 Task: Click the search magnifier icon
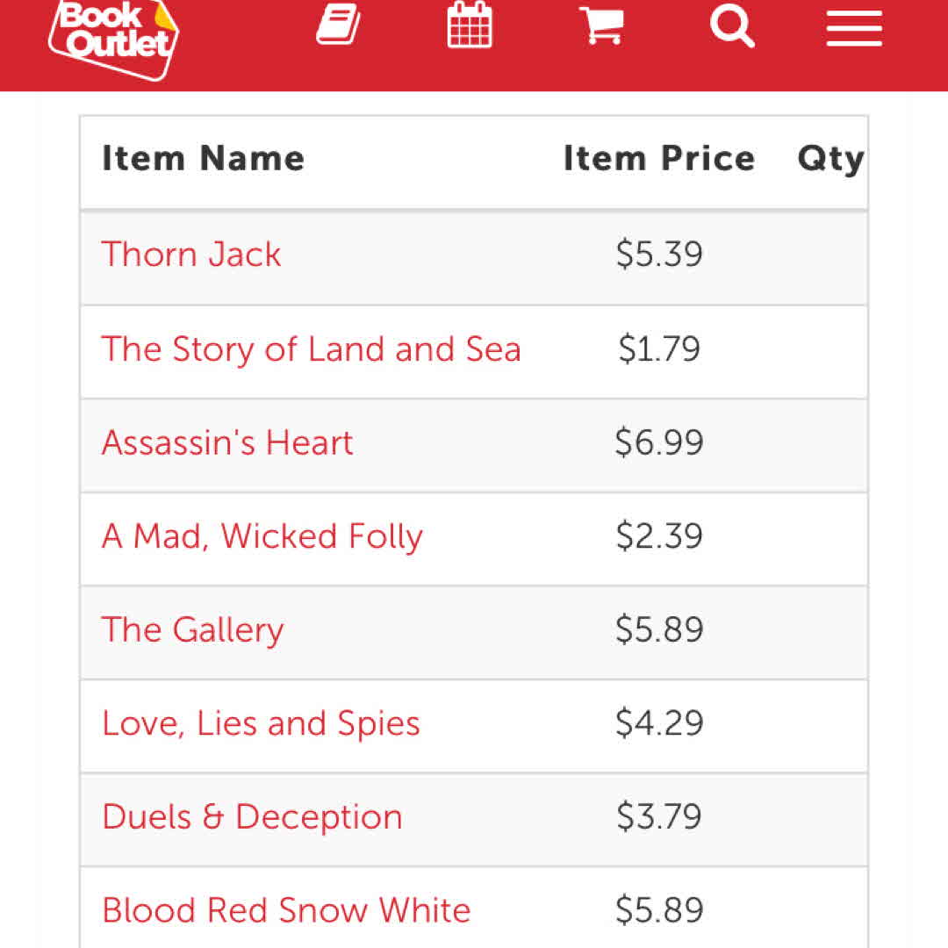(x=731, y=26)
